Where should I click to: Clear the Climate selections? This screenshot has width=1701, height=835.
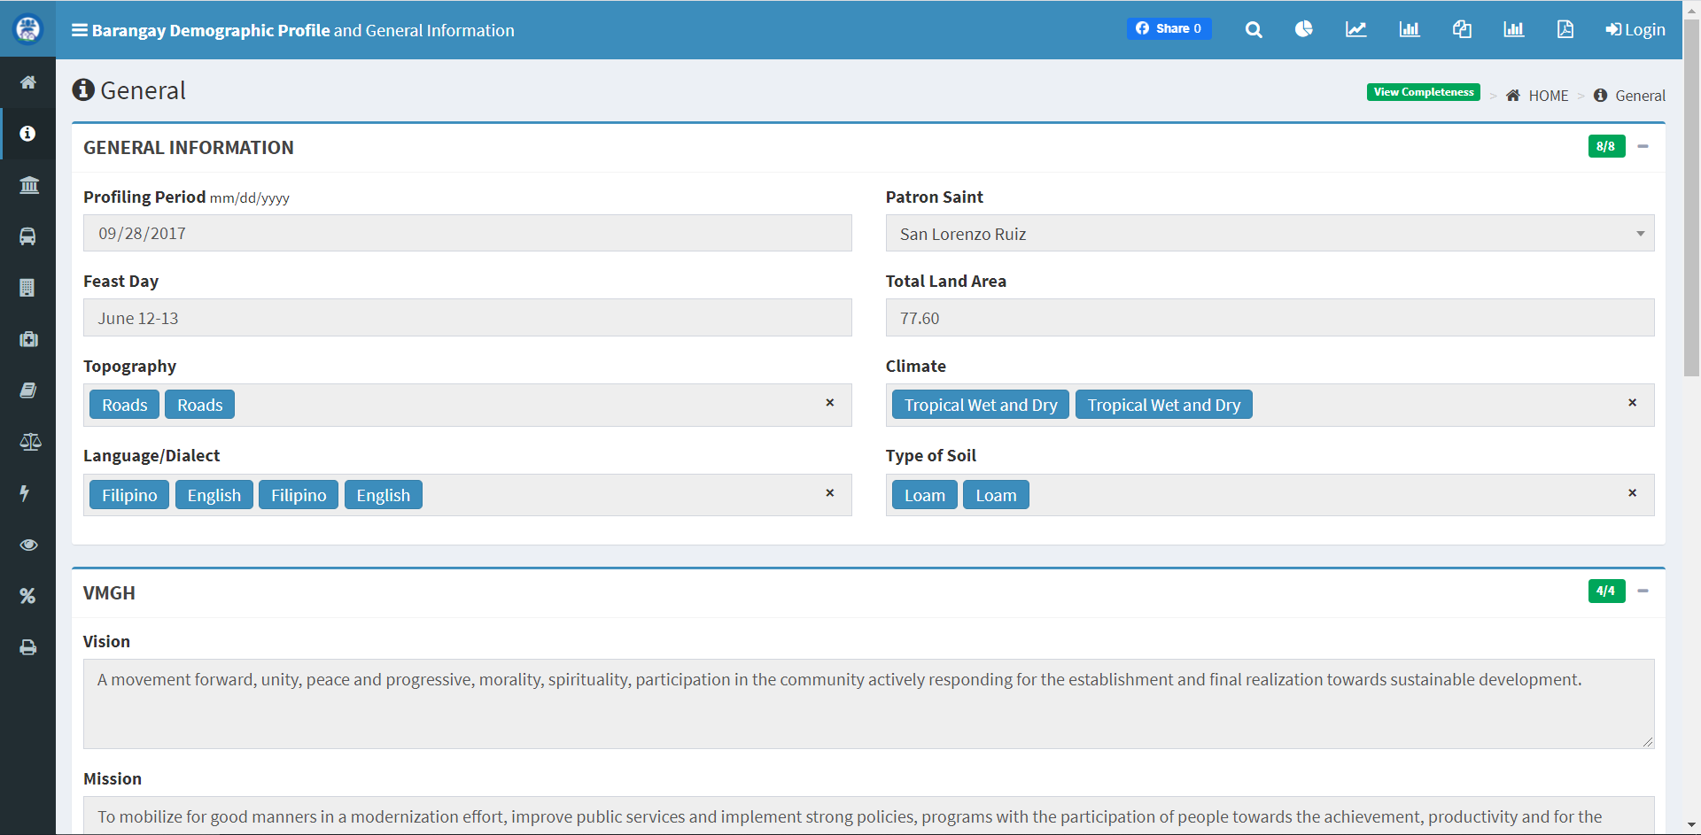pos(1632,402)
